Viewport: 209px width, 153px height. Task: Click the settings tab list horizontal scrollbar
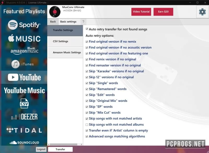click(63, 144)
